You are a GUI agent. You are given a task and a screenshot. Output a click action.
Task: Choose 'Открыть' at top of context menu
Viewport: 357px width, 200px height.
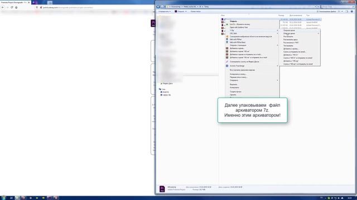233,21
